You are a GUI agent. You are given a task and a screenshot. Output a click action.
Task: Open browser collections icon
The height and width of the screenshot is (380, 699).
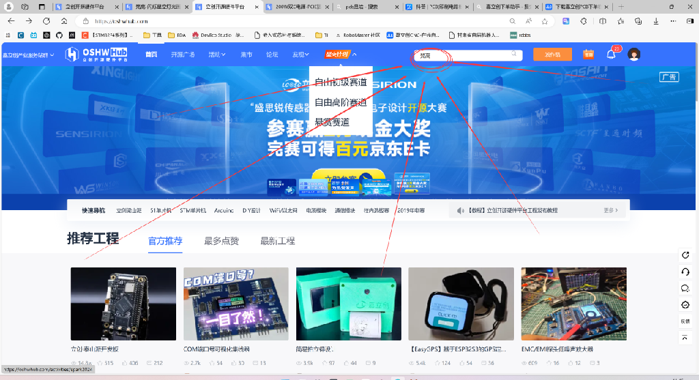(638, 21)
